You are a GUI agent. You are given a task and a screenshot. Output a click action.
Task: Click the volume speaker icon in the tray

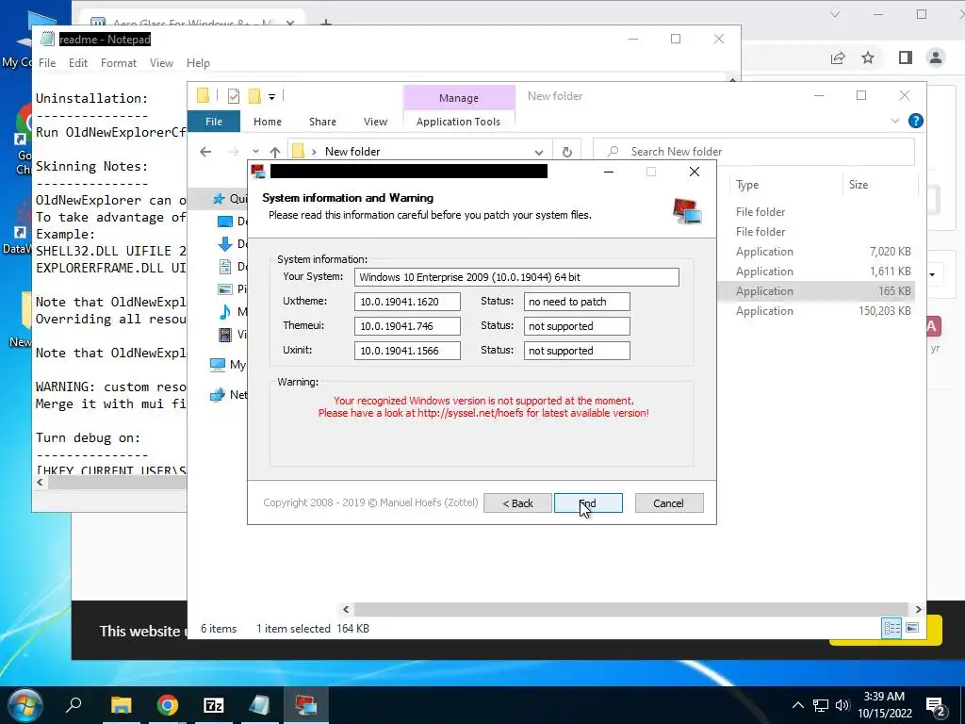coord(842,705)
